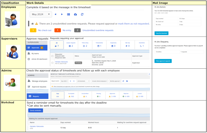The height and width of the screenshot is (133, 207).
Task: Tick the checkbox for Hanako Yokosuka's request
Action: [53, 62]
